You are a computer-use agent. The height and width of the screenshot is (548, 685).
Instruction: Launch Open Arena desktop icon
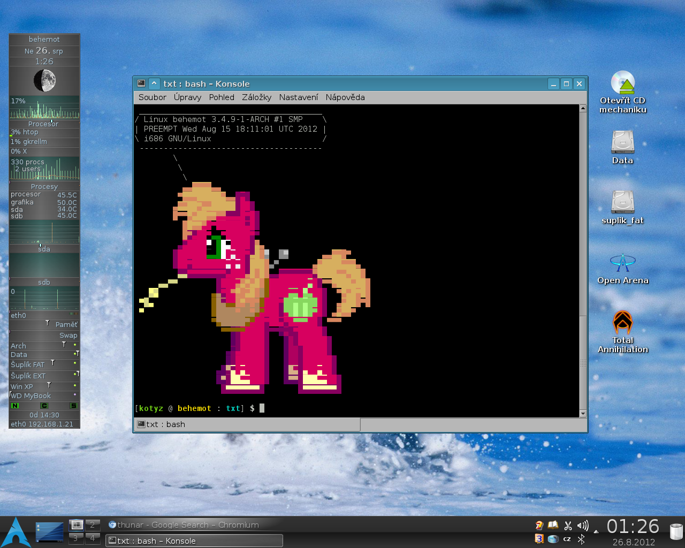623,269
